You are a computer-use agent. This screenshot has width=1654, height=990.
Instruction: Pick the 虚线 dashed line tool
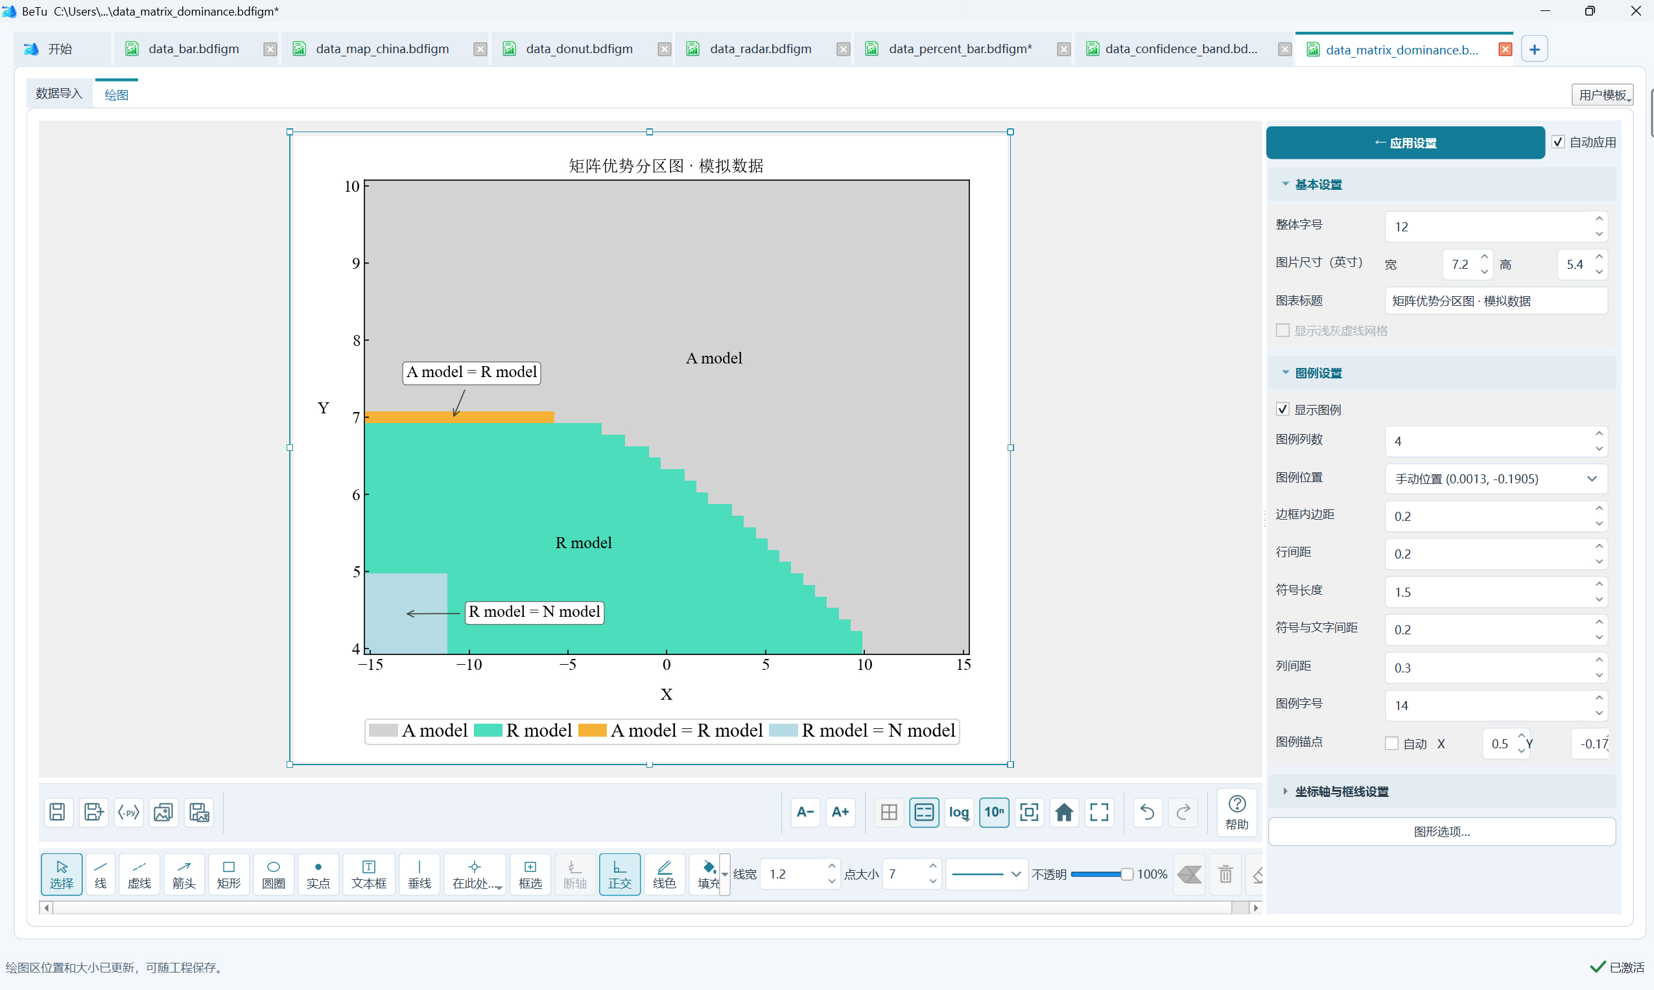[139, 874]
